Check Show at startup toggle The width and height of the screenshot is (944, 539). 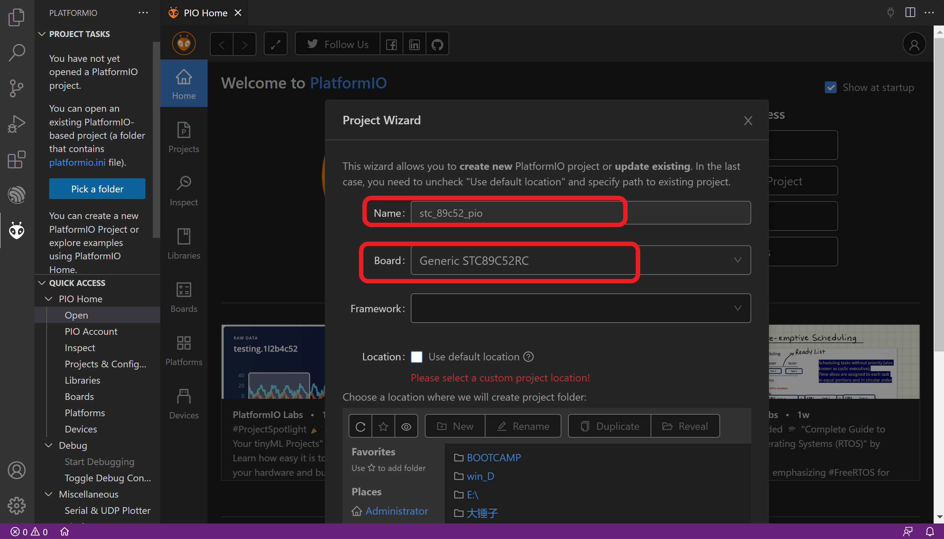click(830, 86)
